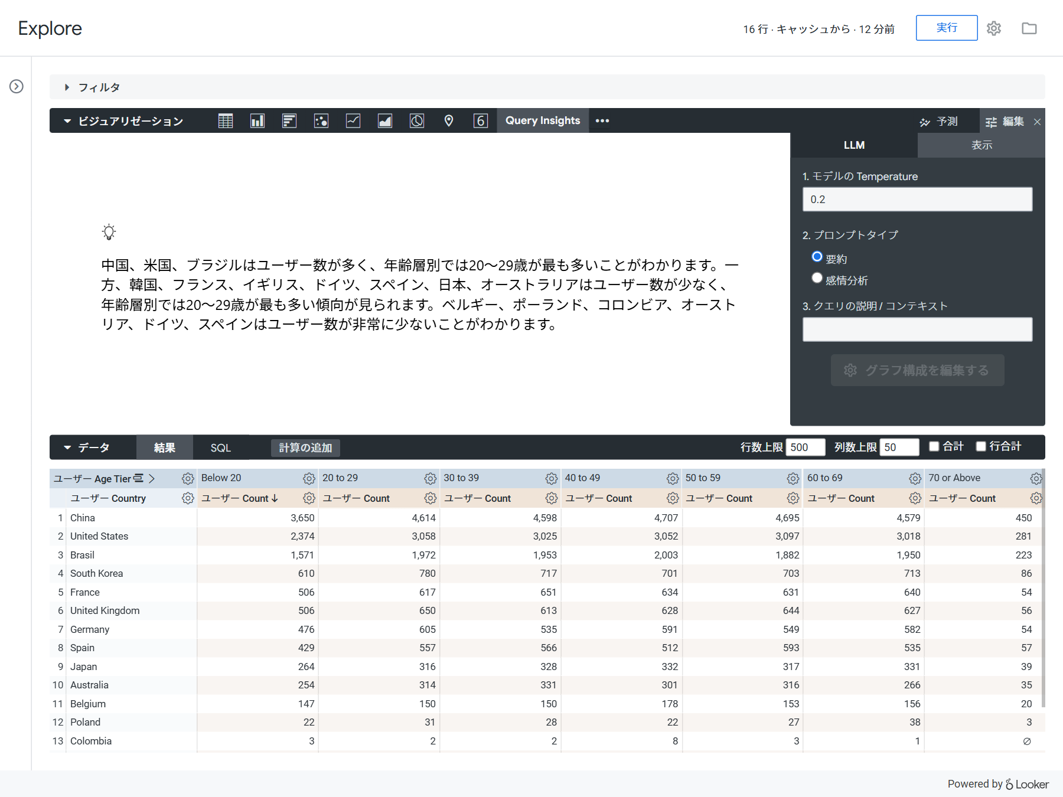Toggle the 行合計 row totals checkbox
The image size is (1063, 797).
pos(981,446)
